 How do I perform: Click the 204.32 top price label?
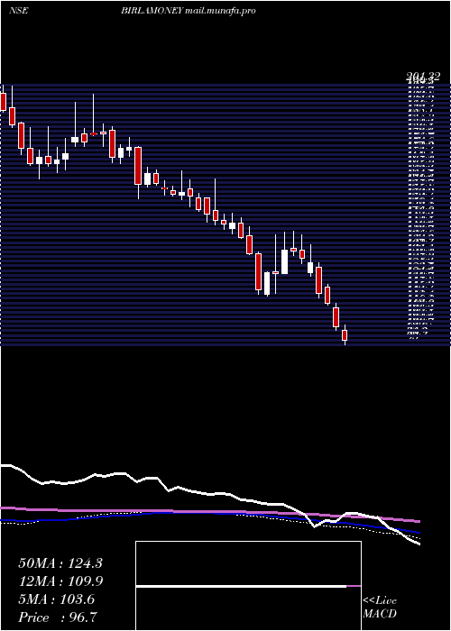coord(423,77)
